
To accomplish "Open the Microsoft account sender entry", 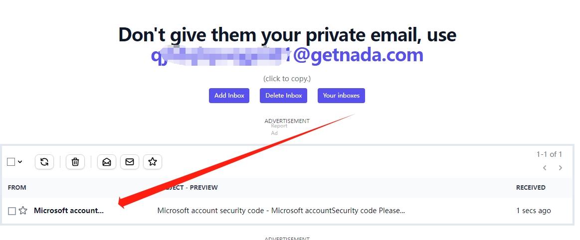I will point(69,211).
